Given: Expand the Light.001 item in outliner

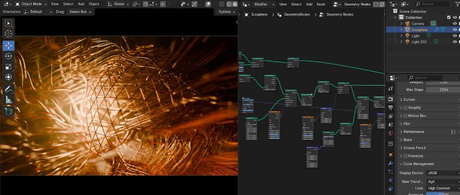Looking at the screenshot, I should click(402, 42).
